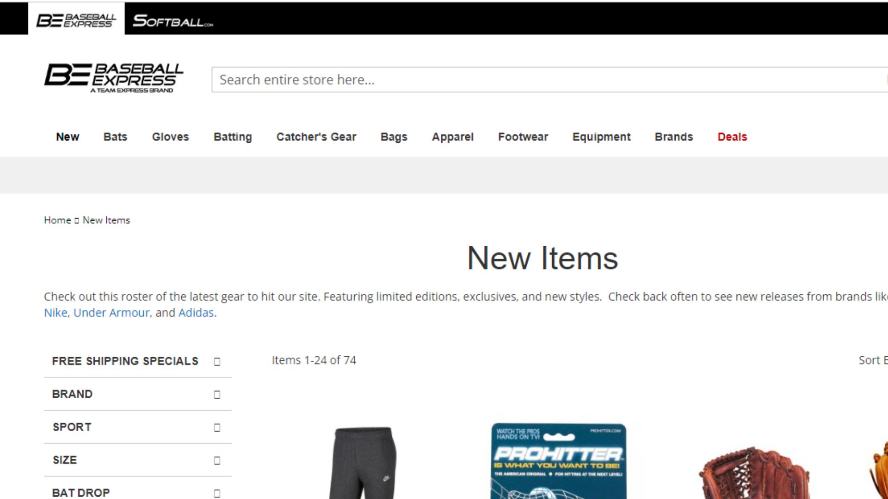Screen dimensions: 888x499
Task: Follow the Under Armour brand link
Action: tap(111, 313)
